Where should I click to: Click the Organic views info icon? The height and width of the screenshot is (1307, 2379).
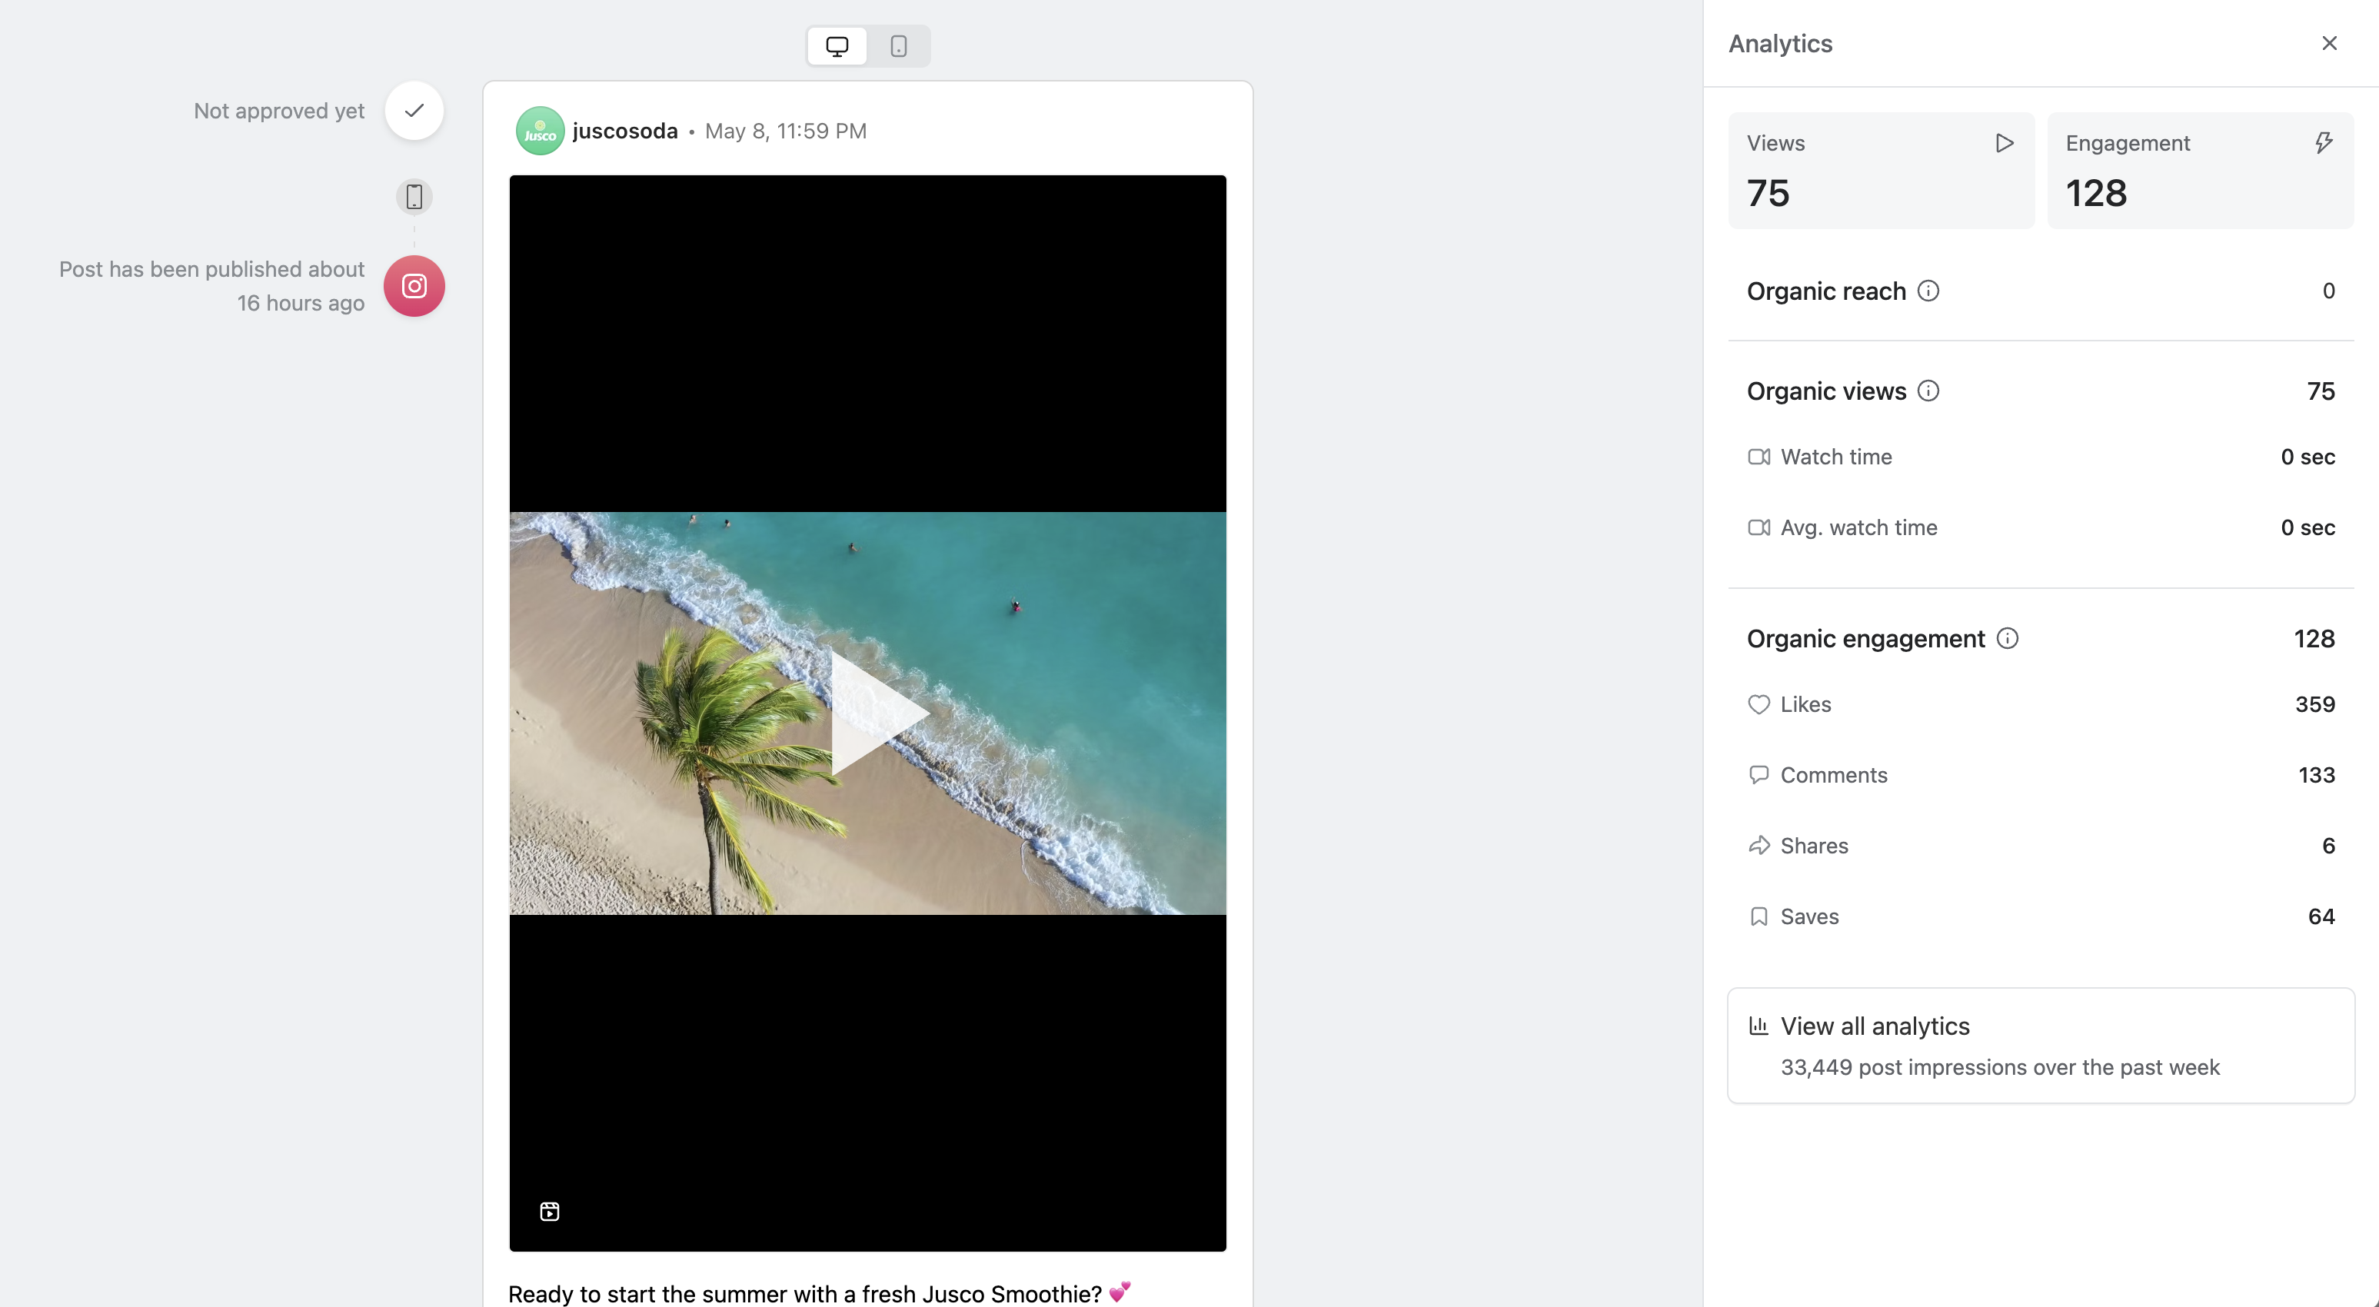click(x=1928, y=391)
